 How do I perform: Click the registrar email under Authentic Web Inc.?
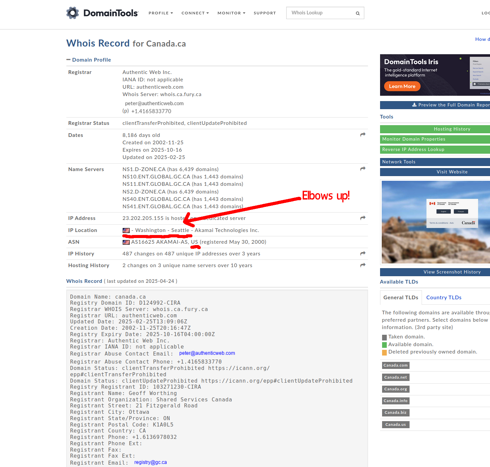[154, 103]
